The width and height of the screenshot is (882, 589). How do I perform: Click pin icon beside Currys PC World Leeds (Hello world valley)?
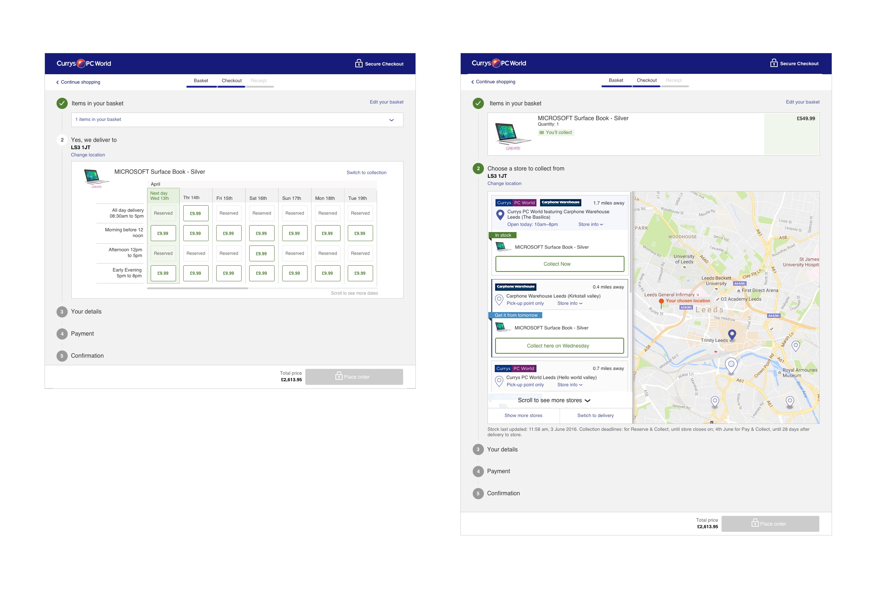click(499, 382)
